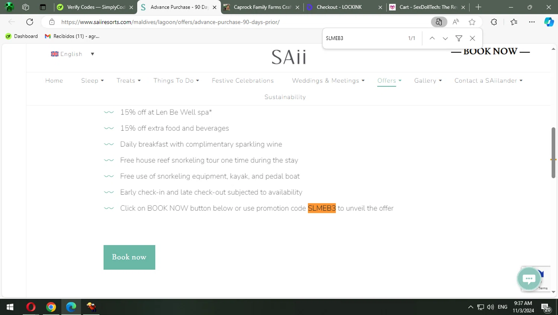Screen dimensions: 558x315
Task: Open the Recibidos Gmail bookmark
Action: point(72,36)
